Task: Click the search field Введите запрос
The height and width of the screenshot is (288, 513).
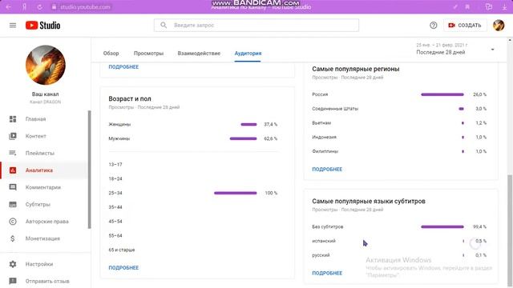Action: 256,25
